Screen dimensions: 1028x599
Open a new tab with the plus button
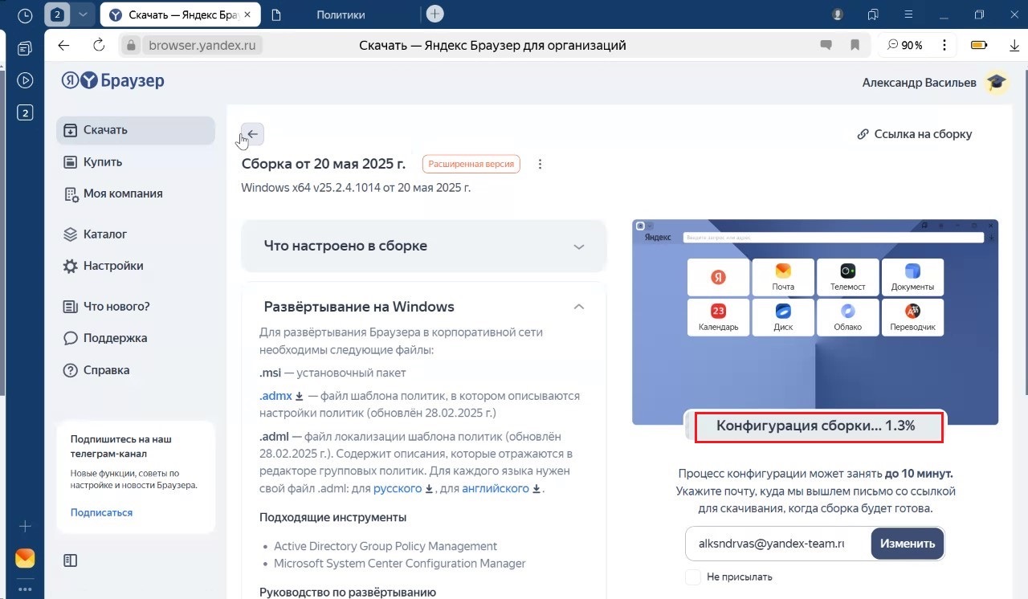click(434, 14)
